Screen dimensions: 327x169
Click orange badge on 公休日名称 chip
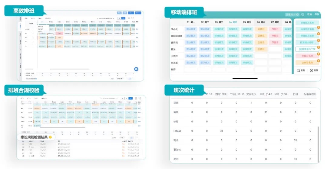319,60
